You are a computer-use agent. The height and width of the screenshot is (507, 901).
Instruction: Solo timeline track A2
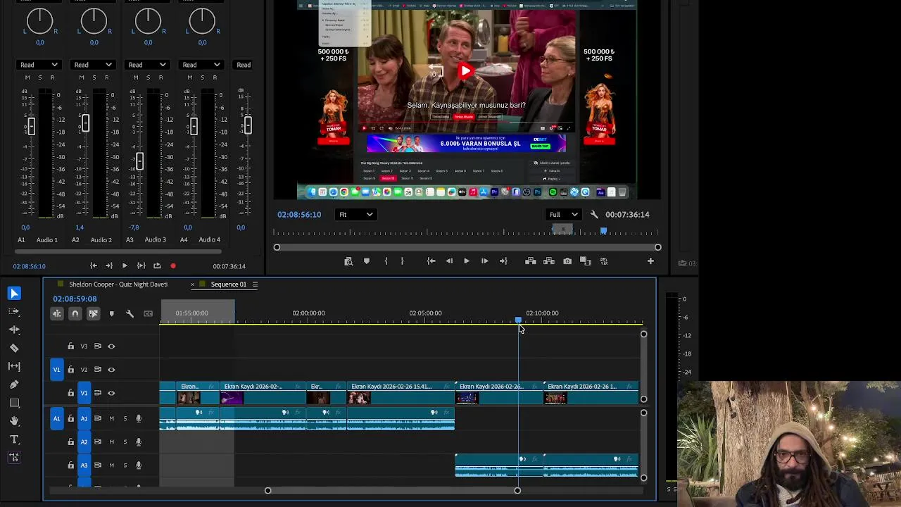click(125, 442)
